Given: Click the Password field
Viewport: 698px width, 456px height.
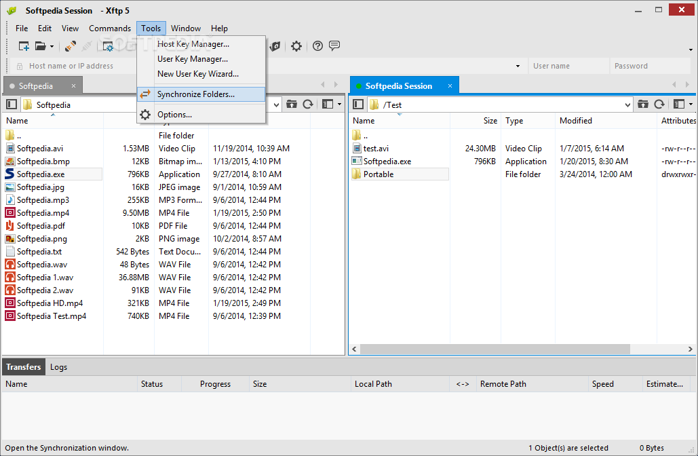Looking at the screenshot, I should [649, 66].
